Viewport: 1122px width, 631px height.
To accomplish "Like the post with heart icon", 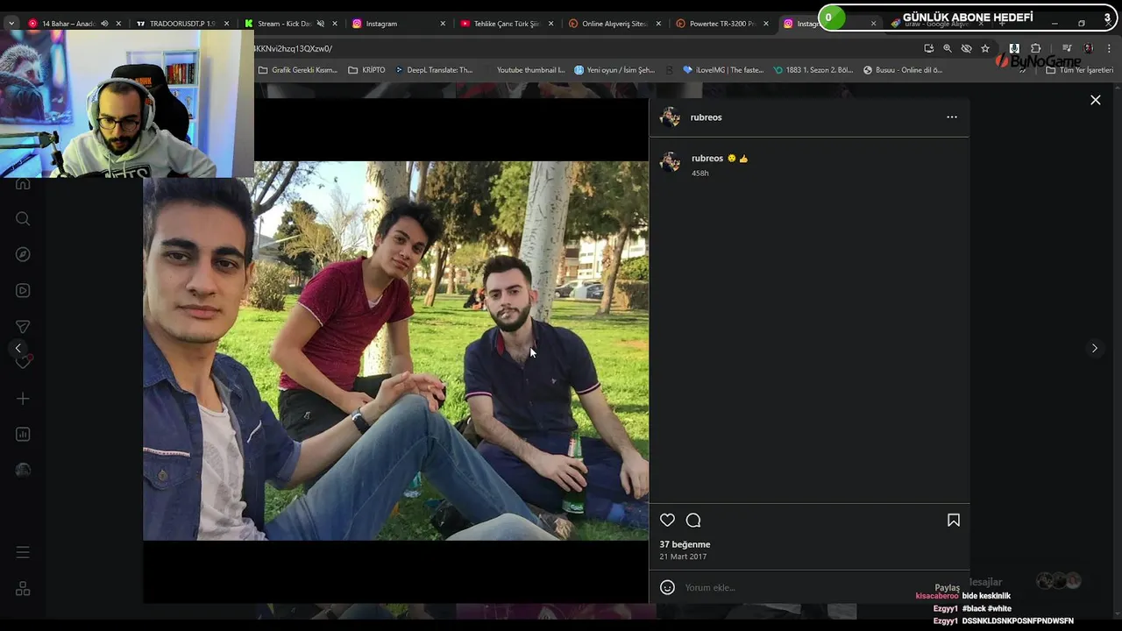I will click(667, 521).
